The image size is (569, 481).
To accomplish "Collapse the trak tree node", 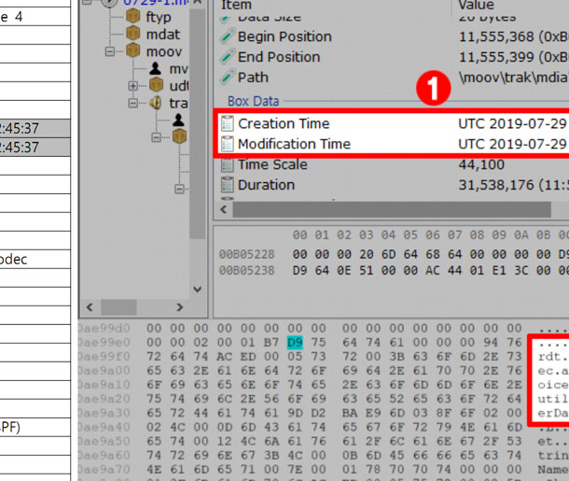I will click(133, 103).
